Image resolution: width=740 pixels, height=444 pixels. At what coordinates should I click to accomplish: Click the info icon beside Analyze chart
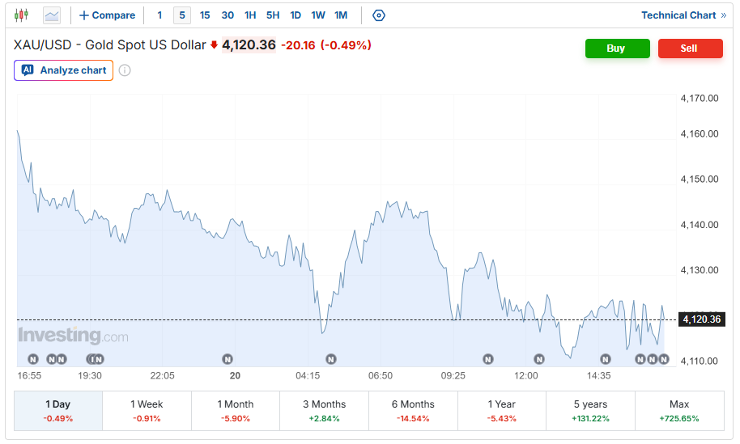point(125,70)
